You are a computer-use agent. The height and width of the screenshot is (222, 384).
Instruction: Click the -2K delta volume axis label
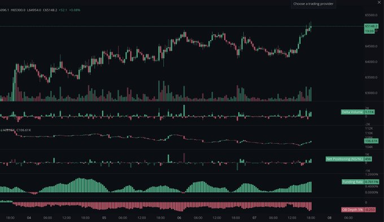click(368, 125)
